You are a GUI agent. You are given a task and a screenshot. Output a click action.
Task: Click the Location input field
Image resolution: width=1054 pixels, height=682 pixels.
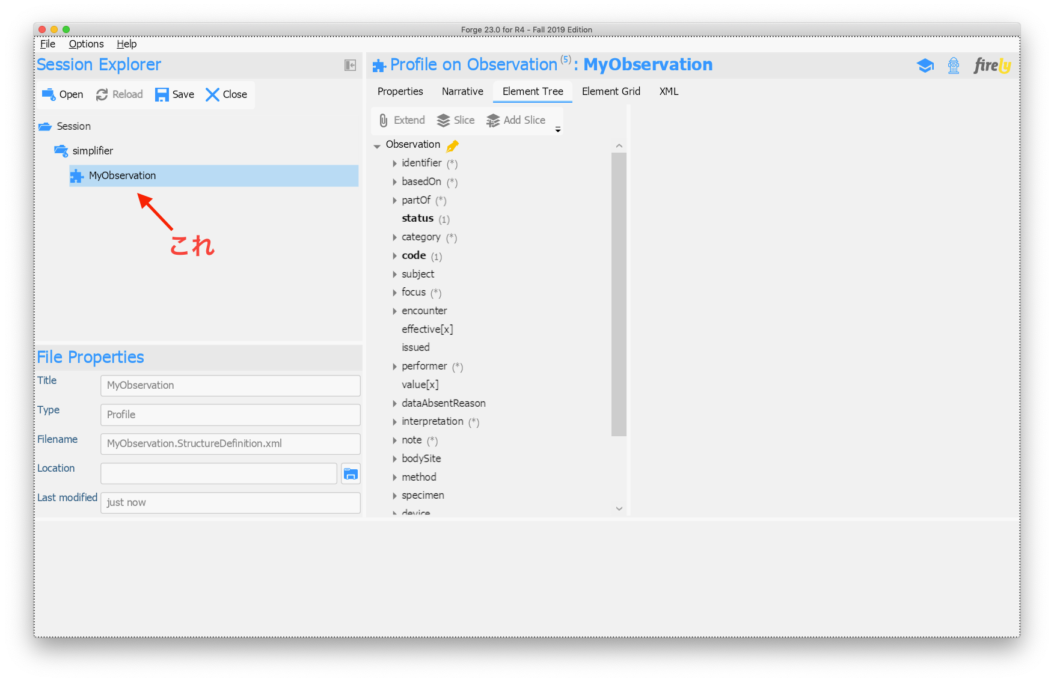[x=218, y=473]
